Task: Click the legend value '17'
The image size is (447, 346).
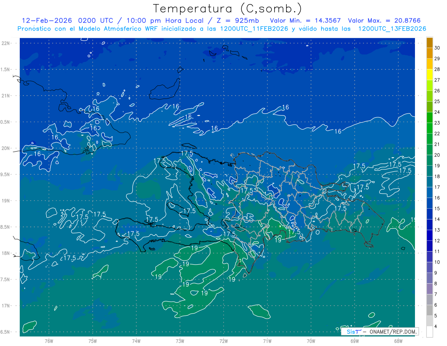Action: tap(437, 187)
